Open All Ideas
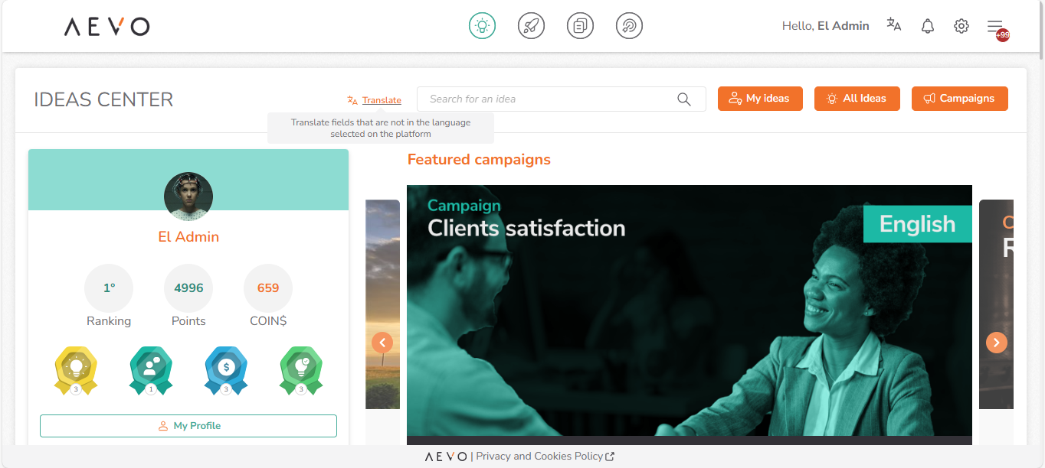 pyautogui.click(x=857, y=99)
